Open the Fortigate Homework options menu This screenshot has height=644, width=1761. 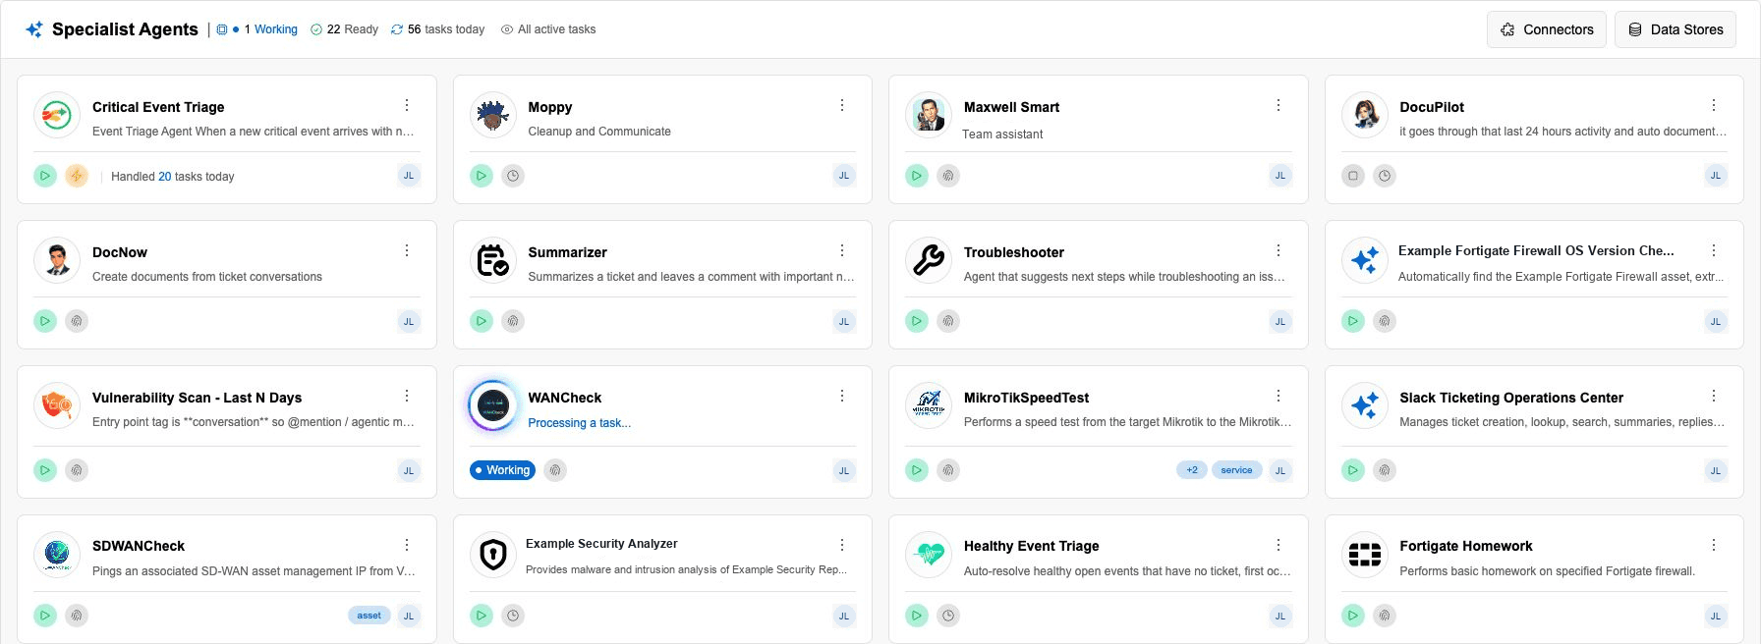pyautogui.click(x=1714, y=545)
